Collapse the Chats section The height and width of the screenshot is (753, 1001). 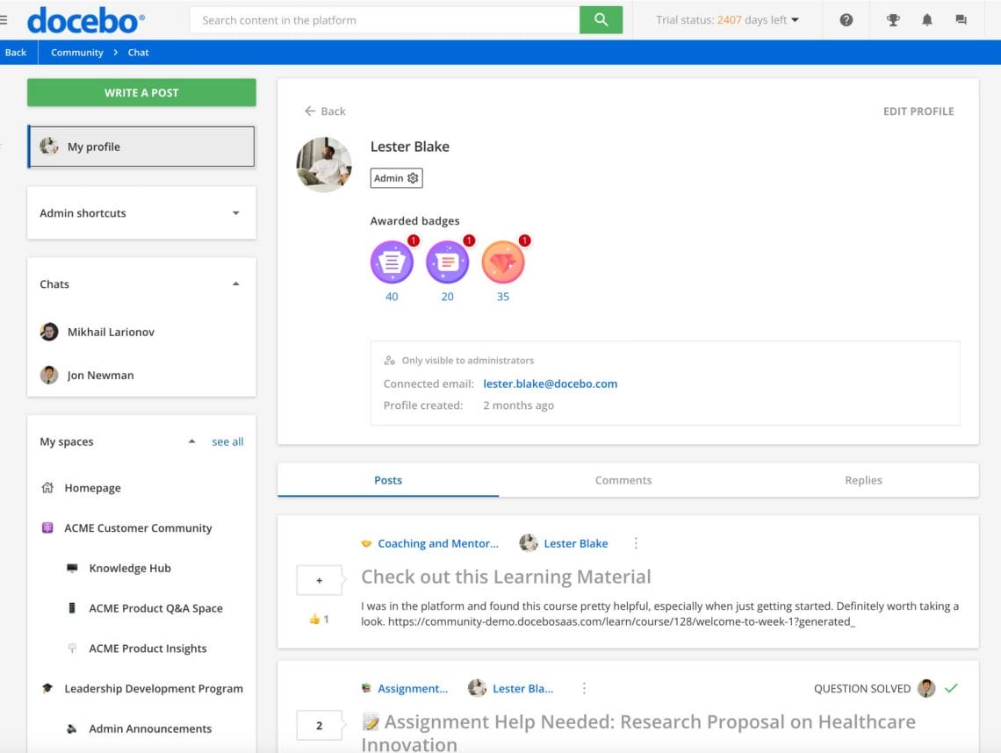tap(235, 283)
